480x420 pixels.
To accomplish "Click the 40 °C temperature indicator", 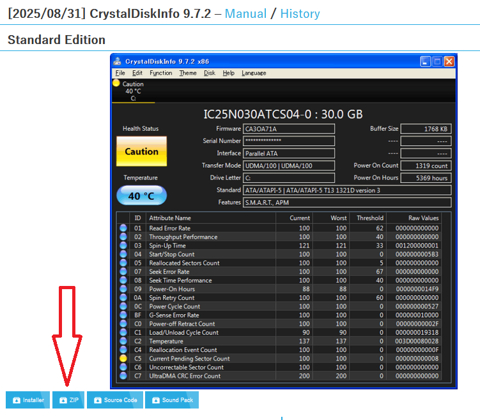I will (141, 195).
